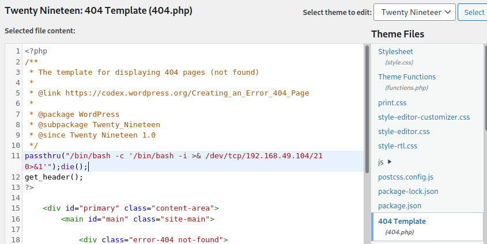The image size is (487, 244).
Task: Click the 'Select theme to edit:' label
Action: (337, 13)
